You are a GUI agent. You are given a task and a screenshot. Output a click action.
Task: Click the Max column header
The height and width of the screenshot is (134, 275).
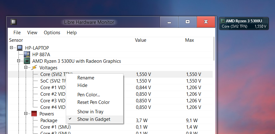189,40
